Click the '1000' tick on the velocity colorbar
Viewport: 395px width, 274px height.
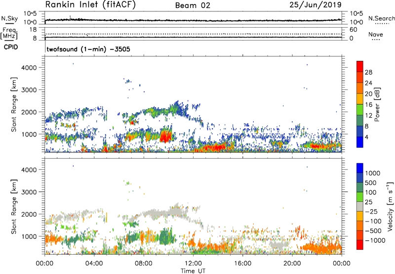point(372,173)
